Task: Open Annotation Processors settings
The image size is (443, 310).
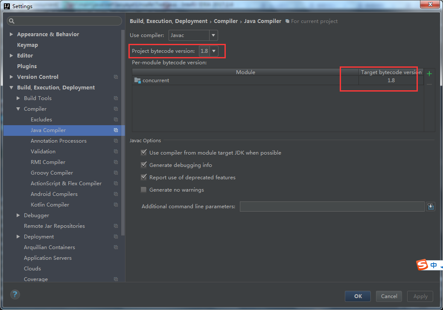Action: 58,141
